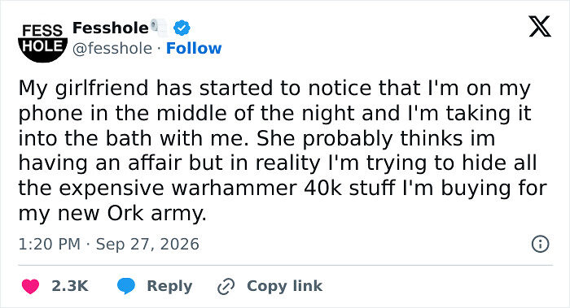The width and height of the screenshot is (570, 308).
Task: Like the tweet with the heart icon
Action: point(30,286)
